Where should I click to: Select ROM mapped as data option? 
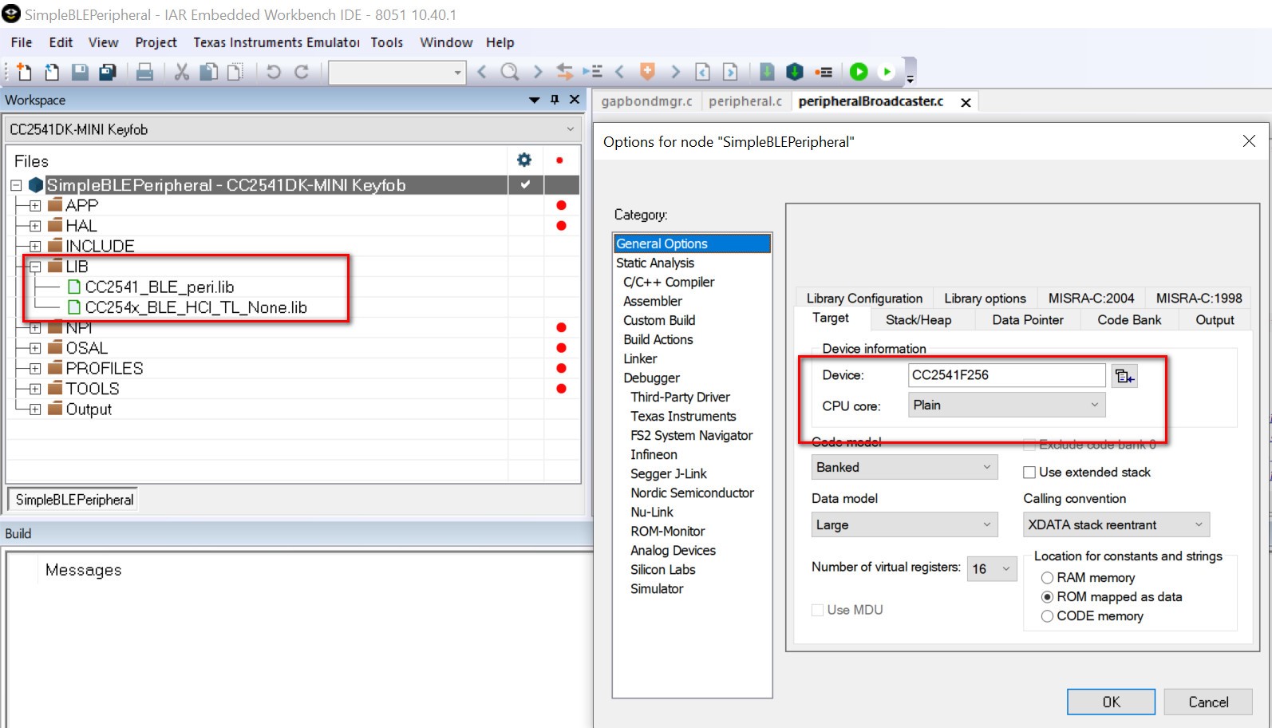pyautogui.click(x=1047, y=597)
